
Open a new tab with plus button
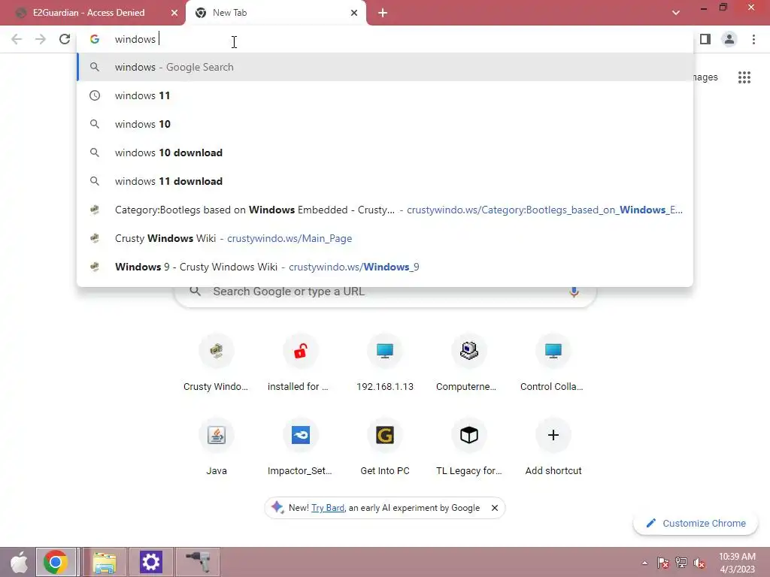tap(383, 13)
